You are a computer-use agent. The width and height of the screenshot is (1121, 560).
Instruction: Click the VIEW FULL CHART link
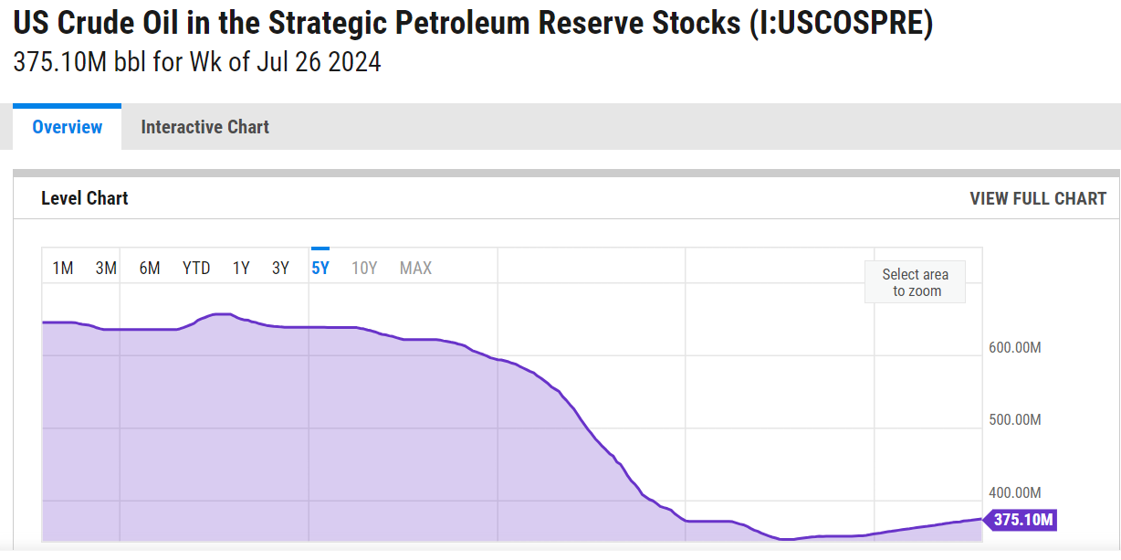(x=1038, y=198)
